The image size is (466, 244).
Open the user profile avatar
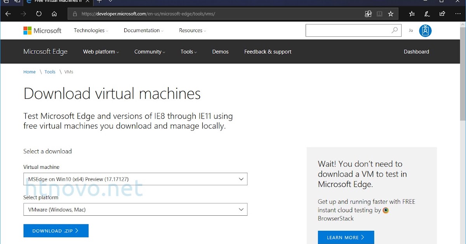click(425, 31)
